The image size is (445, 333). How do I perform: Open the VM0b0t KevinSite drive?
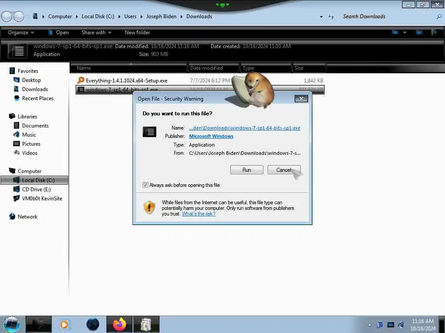pyautogui.click(x=42, y=199)
